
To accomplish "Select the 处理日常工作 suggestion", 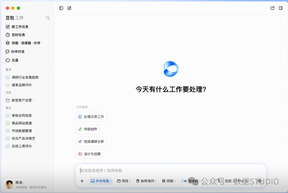I will 91,117.
